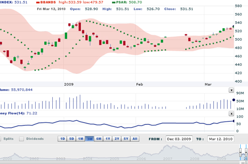Click the BBANDS high/low values text
Screen dimensions: 248x164
tap(81, 2)
